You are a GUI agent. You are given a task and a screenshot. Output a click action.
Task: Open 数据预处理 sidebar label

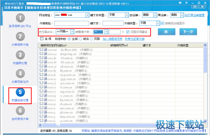(x=20, y=63)
